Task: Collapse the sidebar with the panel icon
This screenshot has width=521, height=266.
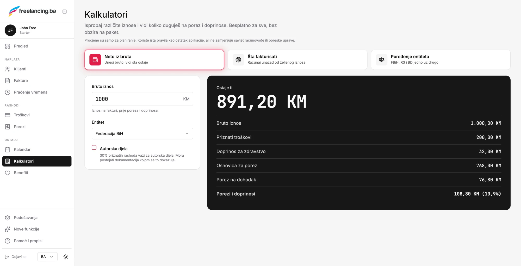Action: [65, 11]
